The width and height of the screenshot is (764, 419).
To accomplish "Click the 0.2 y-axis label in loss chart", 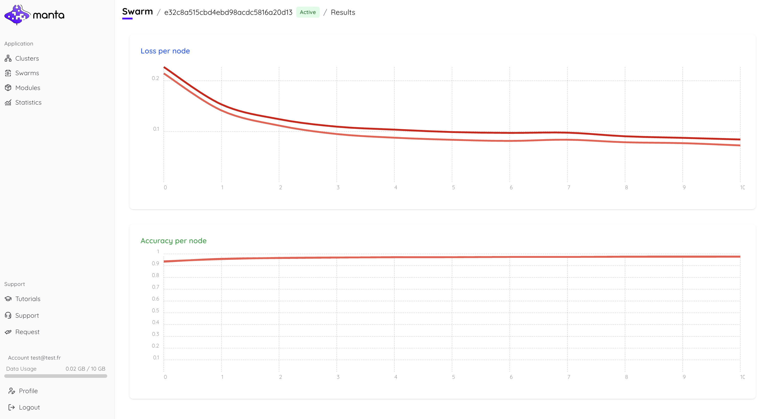I will pos(155,78).
